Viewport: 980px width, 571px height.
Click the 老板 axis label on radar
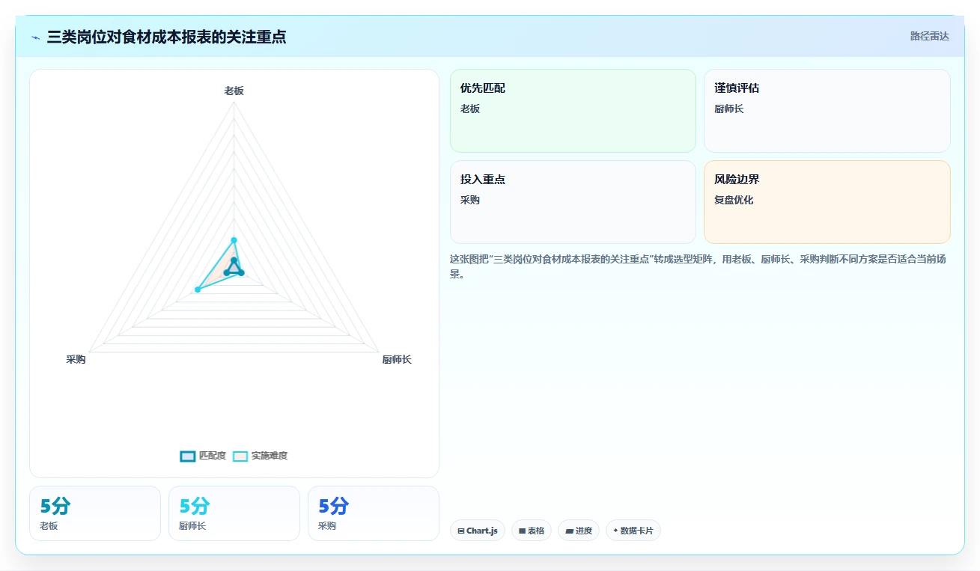click(x=234, y=91)
